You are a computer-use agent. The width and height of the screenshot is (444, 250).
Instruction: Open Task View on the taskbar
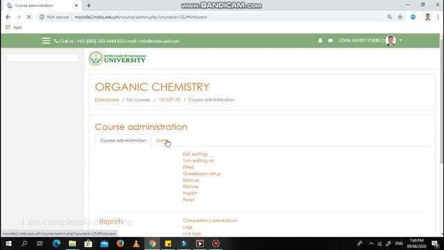pyautogui.click(x=40, y=244)
